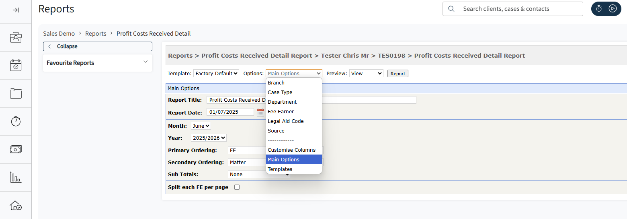Select Branch from the options list

[x=294, y=82]
